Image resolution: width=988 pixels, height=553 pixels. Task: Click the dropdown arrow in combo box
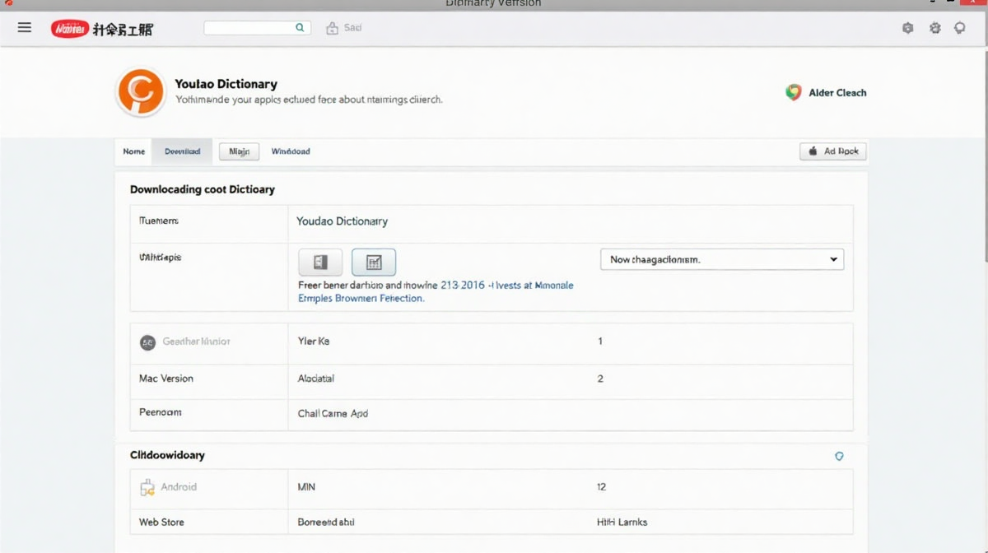[x=834, y=259]
